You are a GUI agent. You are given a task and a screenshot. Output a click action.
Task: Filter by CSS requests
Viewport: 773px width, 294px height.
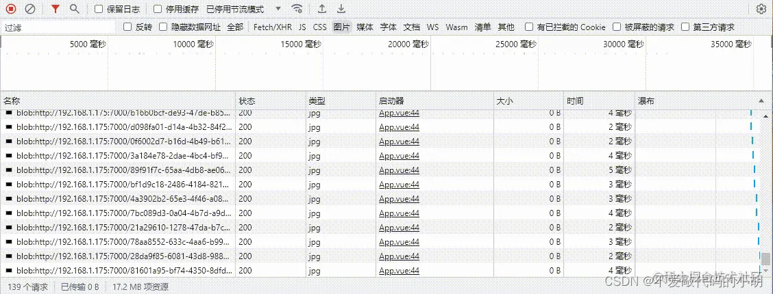pyautogui.click(x=320, y=27)
